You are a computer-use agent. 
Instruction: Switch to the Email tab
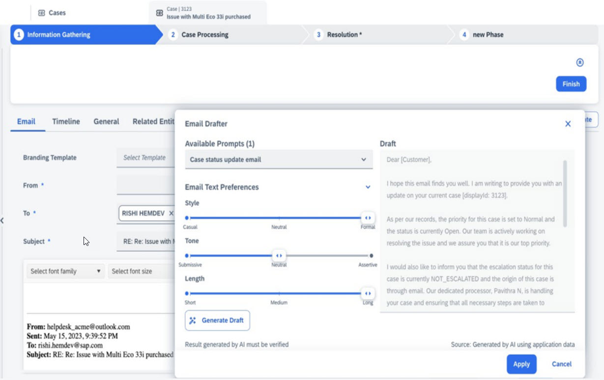coord(26,121)
